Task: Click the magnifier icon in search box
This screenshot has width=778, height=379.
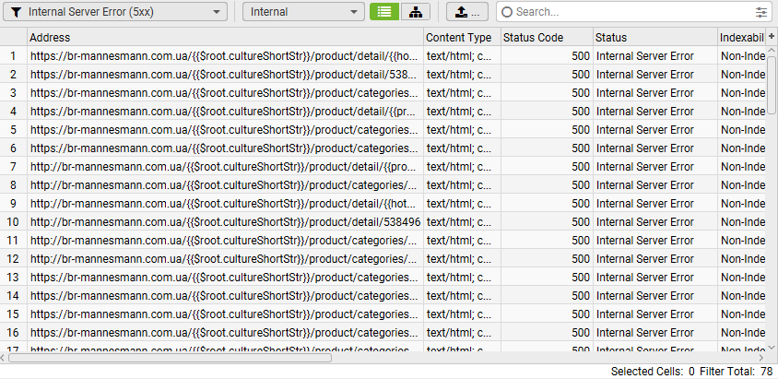Action: click(507, 12)
